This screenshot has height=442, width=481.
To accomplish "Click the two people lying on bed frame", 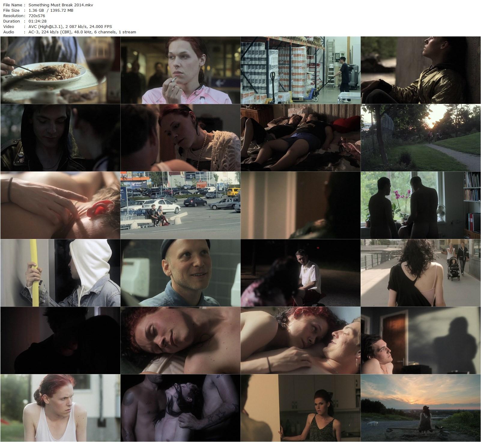I will pyautogui.click(x=300, y=138).
